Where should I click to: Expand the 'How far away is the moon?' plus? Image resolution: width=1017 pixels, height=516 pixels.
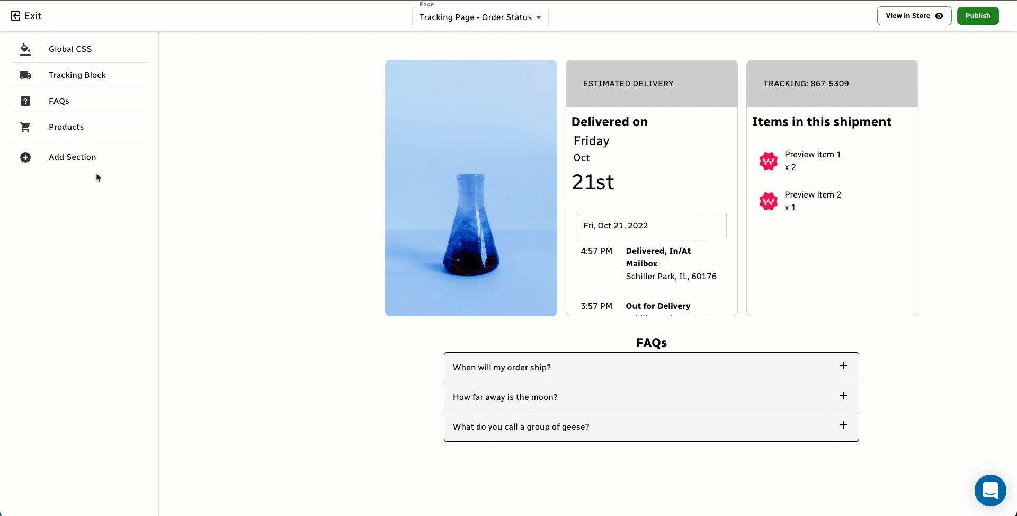843,396
